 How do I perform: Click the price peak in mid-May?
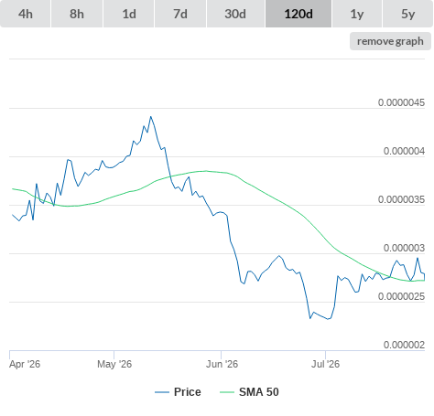click(151, 116)
